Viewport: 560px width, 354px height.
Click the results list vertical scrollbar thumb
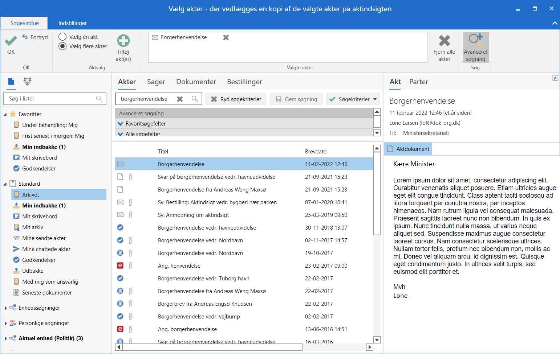(x=377, y=194)
